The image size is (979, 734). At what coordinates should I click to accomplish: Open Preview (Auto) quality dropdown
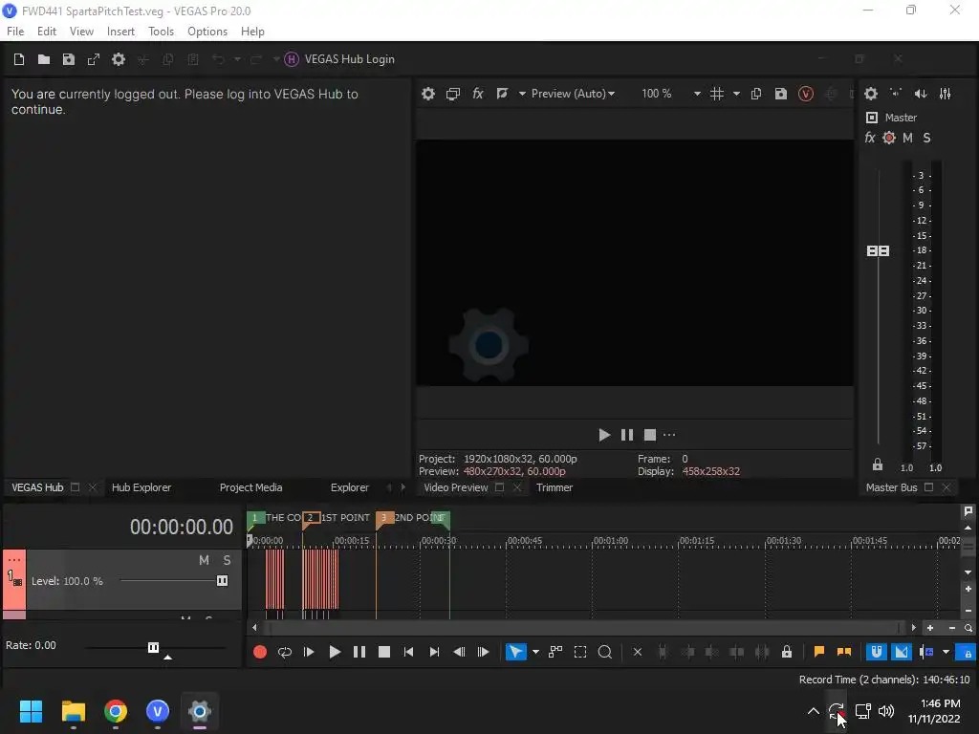pyautogui.click(x=573, y=94)
